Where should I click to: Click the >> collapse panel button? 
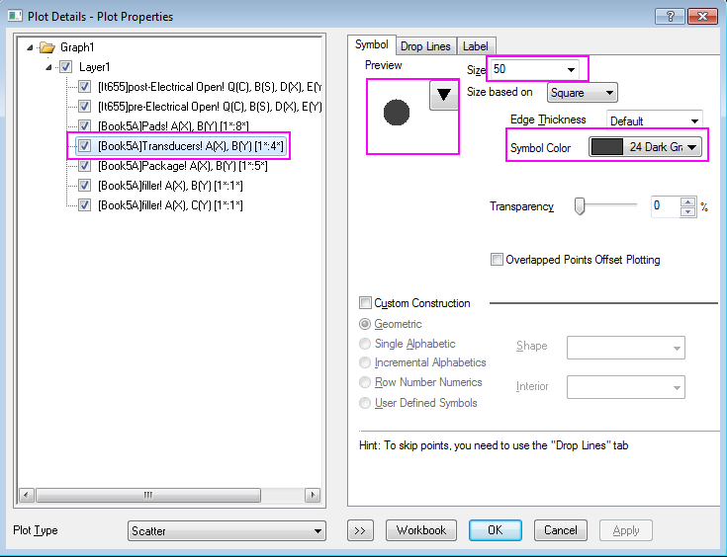pos(360,530)
